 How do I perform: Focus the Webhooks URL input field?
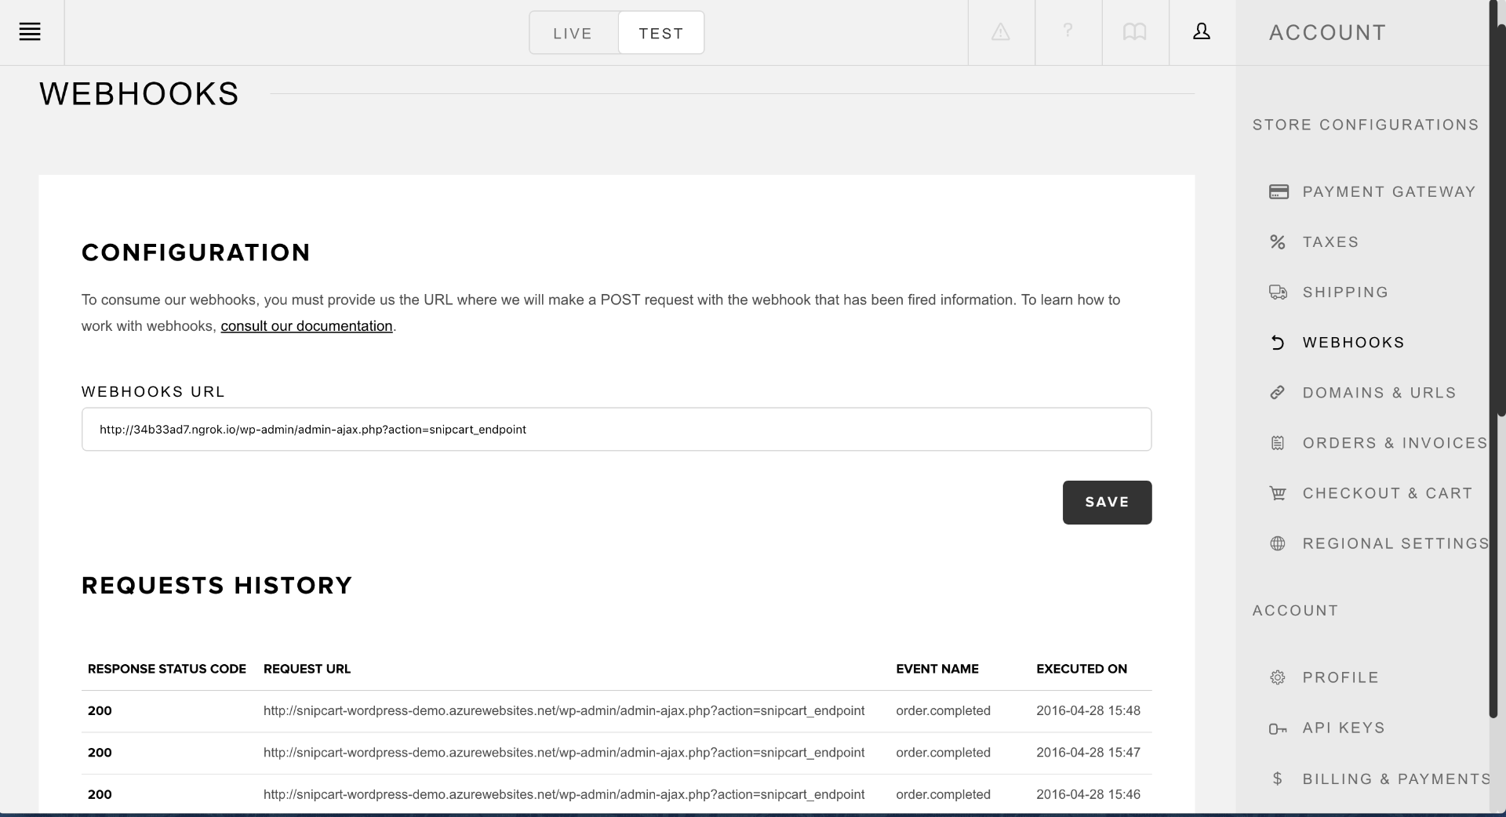[617, 429]
